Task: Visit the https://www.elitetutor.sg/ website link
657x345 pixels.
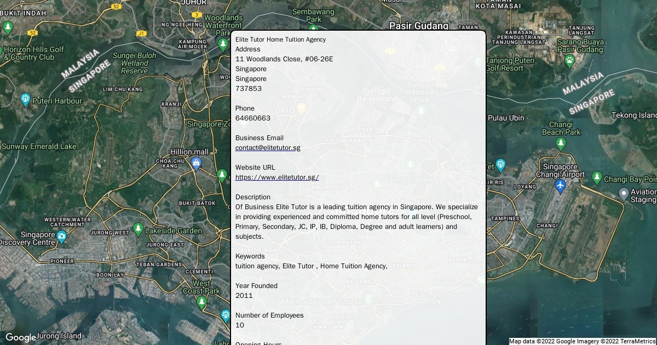Action: [x=277, y=177]
